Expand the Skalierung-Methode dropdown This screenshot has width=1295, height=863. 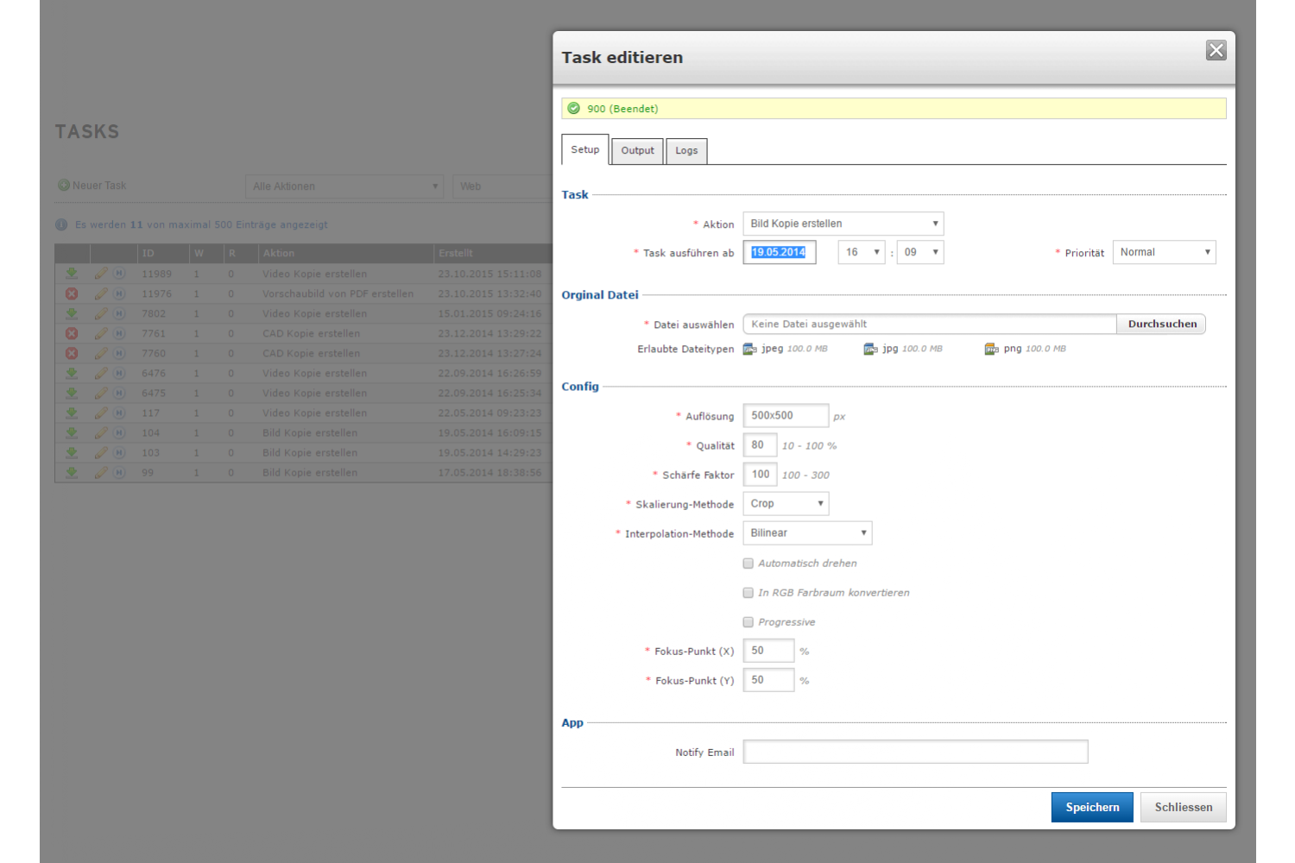pyautogui.click(x=786, y=504)
